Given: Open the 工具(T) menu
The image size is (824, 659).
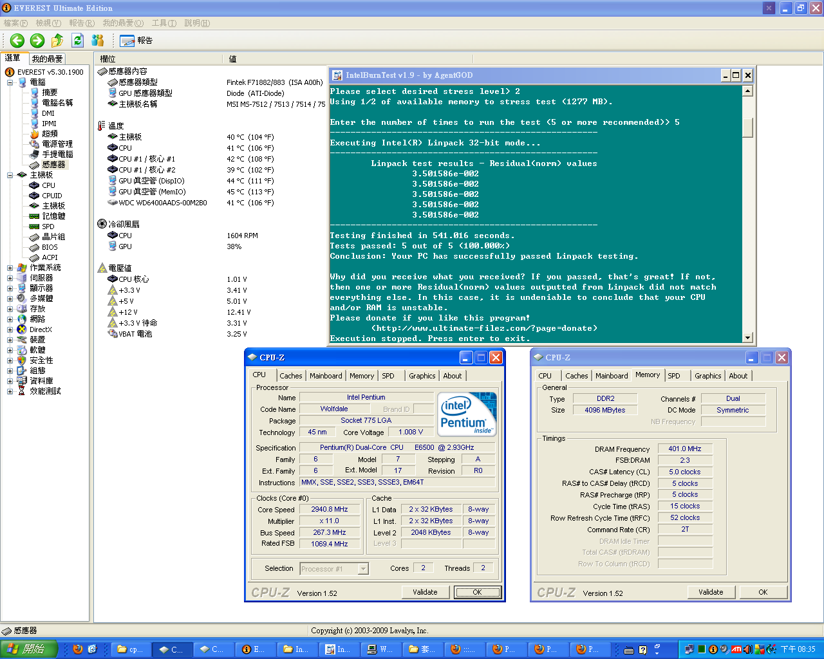Looking at the screenshot, I should [164, 23].
